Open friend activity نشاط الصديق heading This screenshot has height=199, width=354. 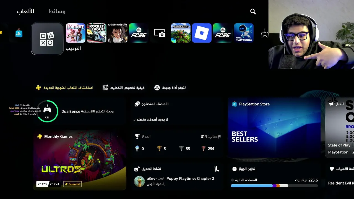[x=151, y=169]
